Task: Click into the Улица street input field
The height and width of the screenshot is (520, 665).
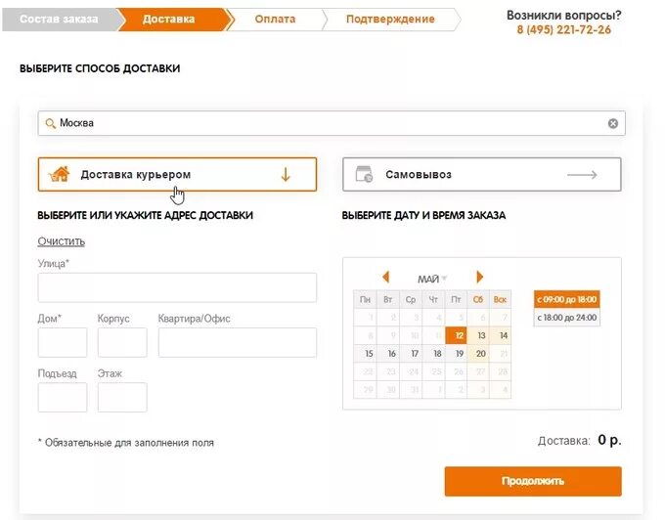Action: [177, 287]
